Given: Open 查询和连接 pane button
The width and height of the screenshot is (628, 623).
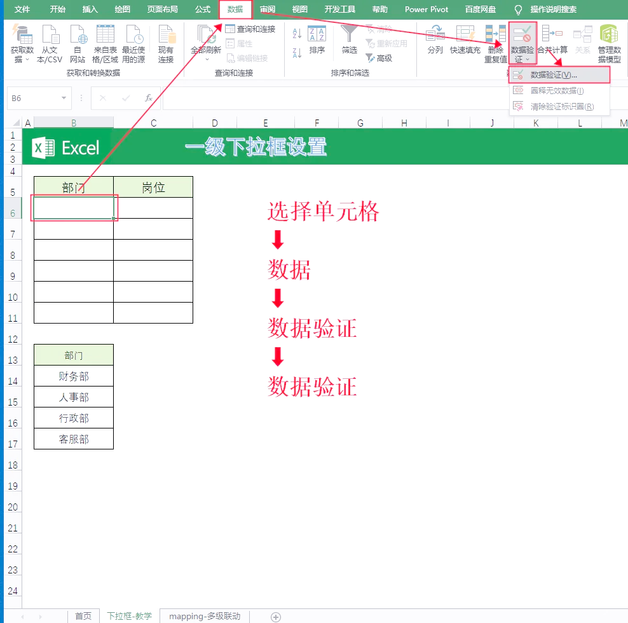Looking at the screenshot, I should pos(250,29).
